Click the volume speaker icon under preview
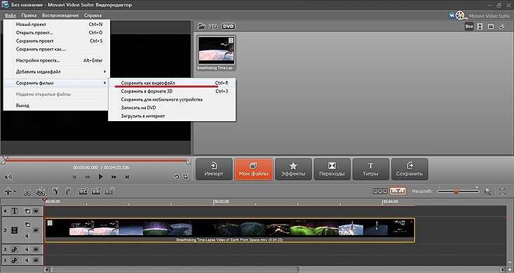The height and width of the screenshot is (273, 514). [x=8, y=177]
